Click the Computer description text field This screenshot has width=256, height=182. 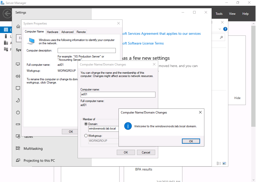point(87,50)
